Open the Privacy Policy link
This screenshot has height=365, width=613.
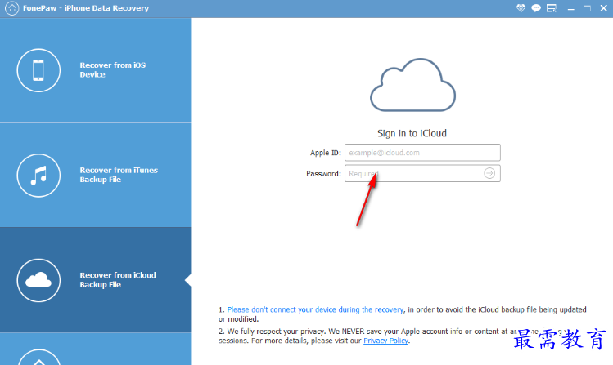point(385,341)
